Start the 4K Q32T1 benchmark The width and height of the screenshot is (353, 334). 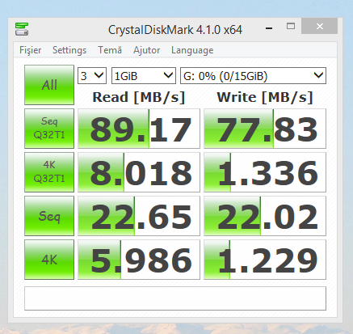pos(49,172)
